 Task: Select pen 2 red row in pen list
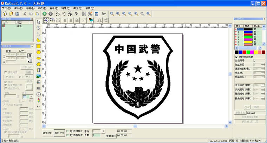(248, 34)
